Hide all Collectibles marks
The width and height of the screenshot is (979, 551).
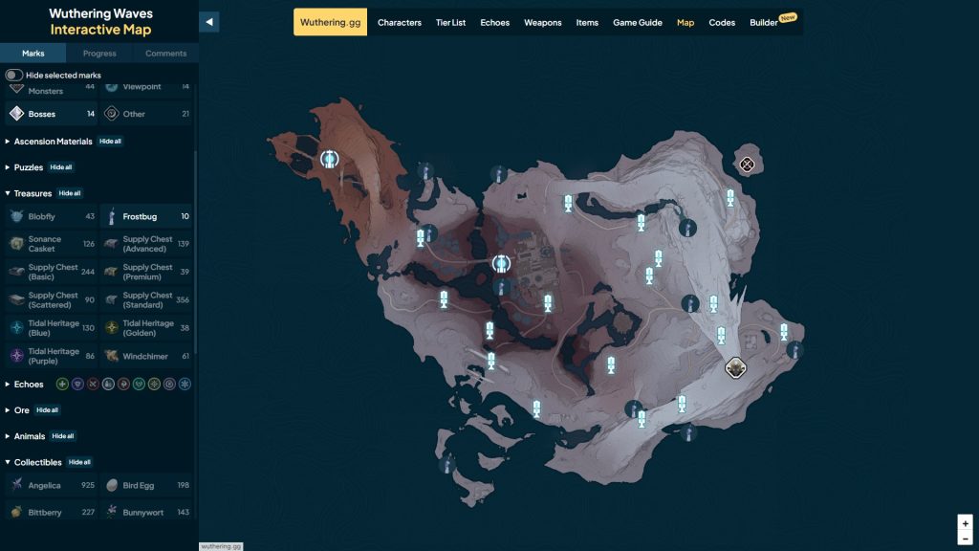tap(79, 462)
